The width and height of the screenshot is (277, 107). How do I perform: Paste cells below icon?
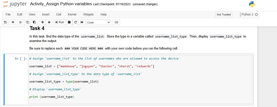coord(34,22)
